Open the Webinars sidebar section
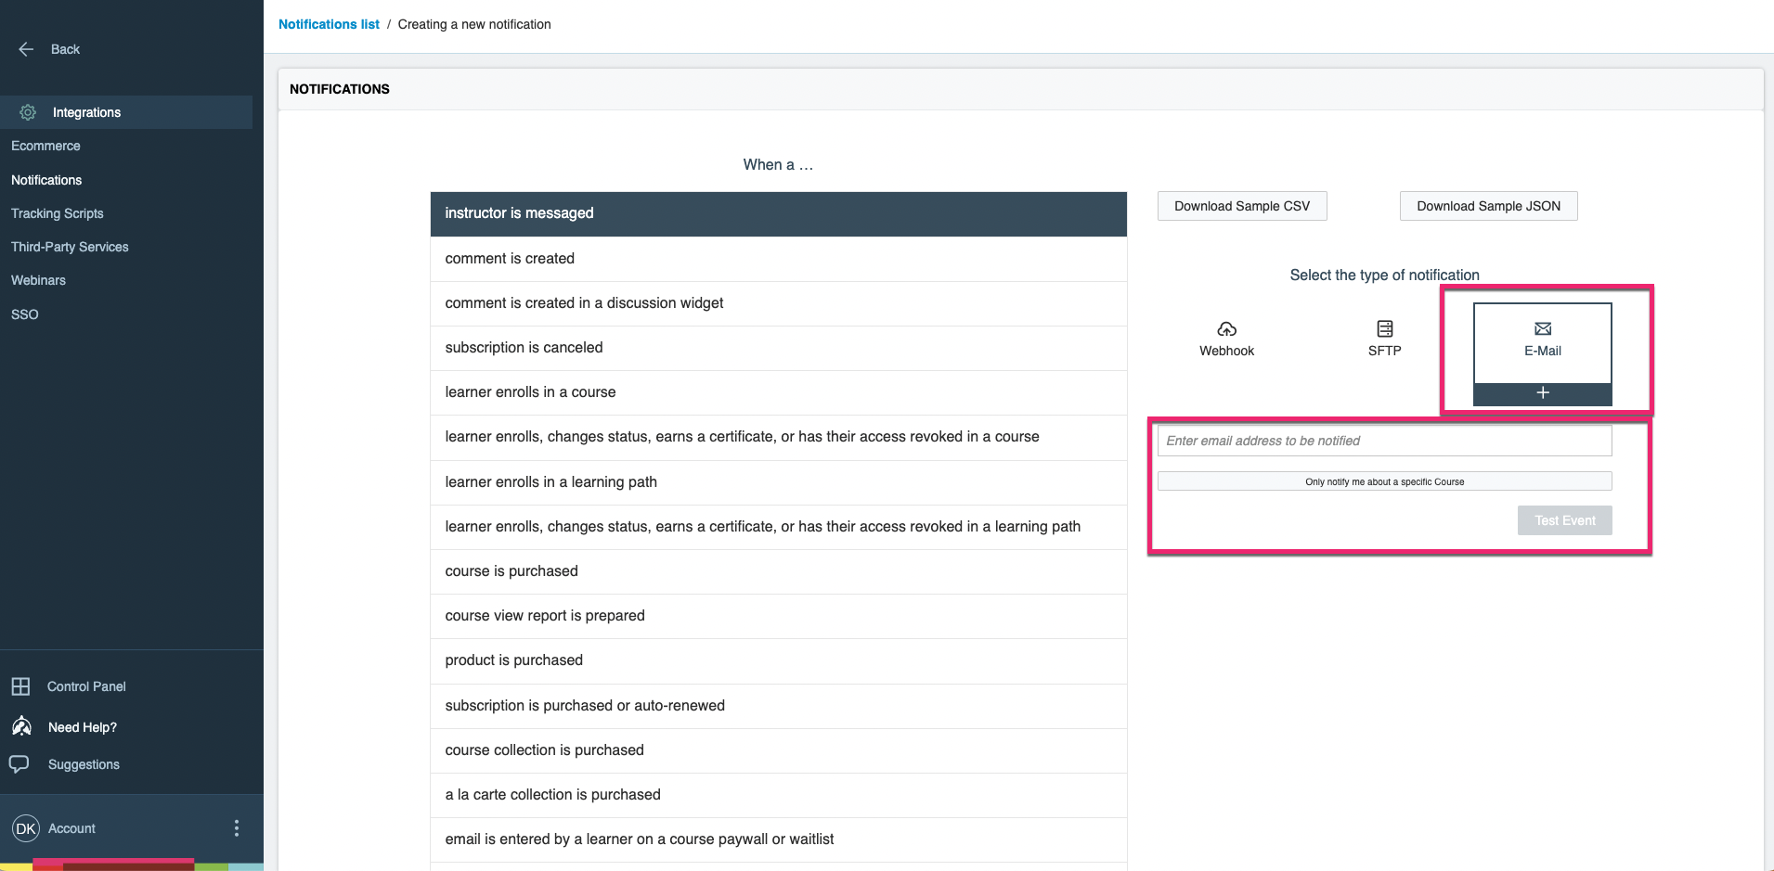 pyautogui.click(x=38, y=280)
